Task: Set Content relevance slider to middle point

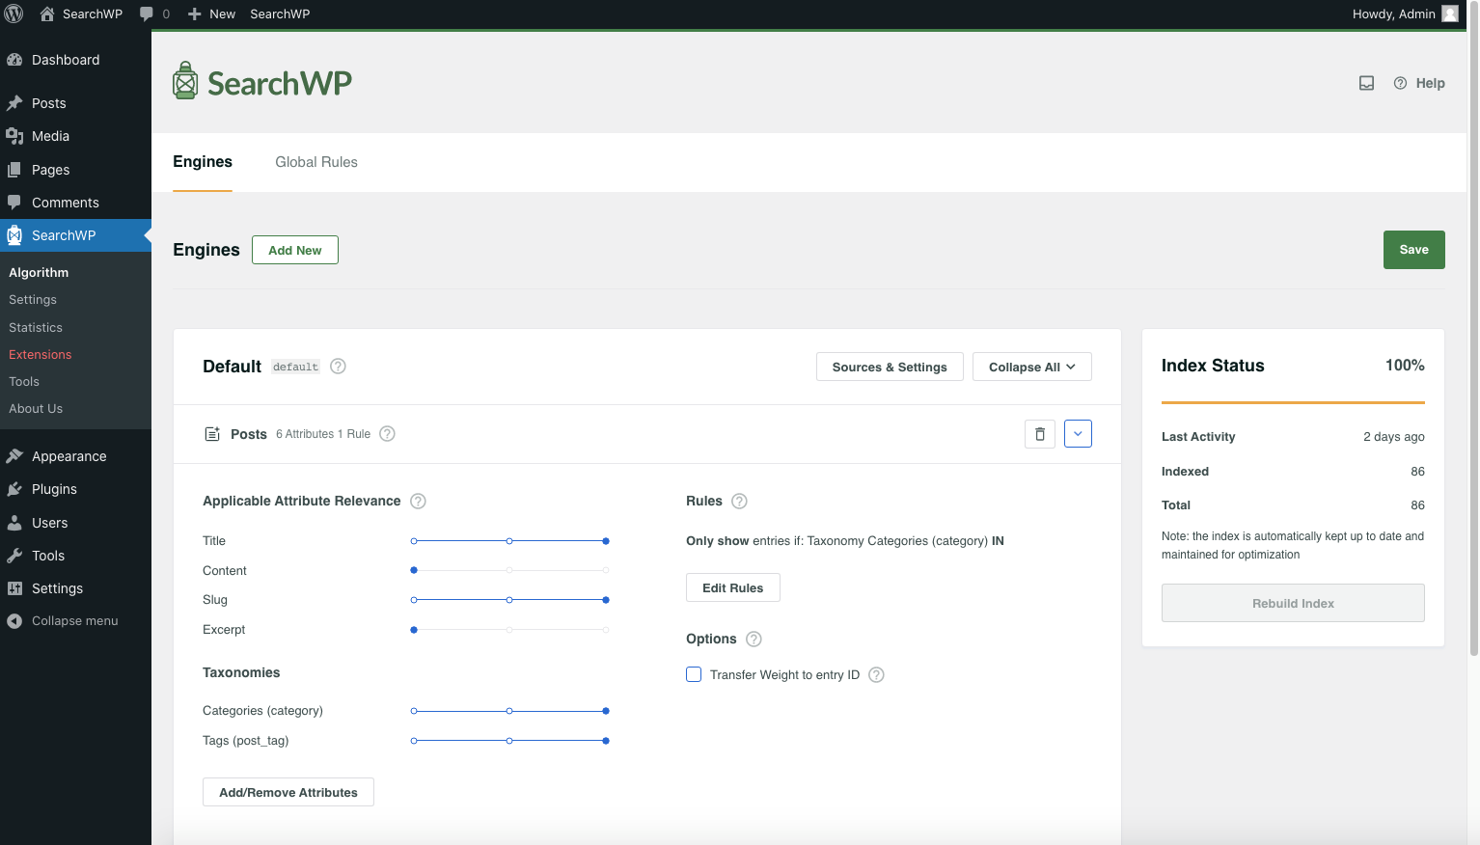Action: (509, 570)
